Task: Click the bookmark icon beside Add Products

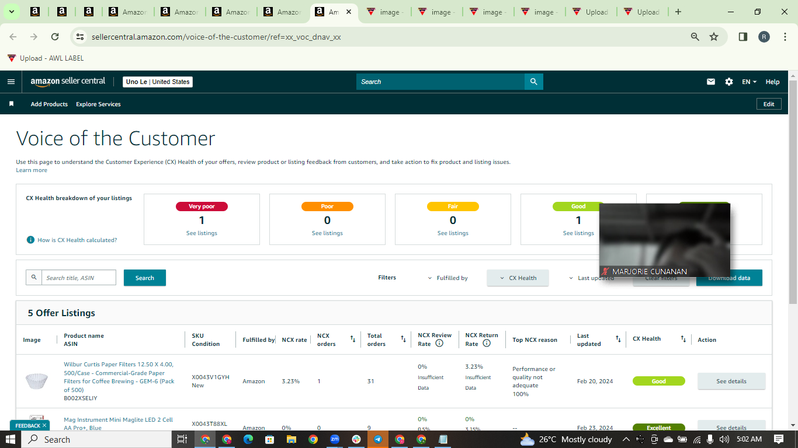Action: 11,104
